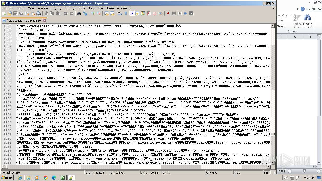The image size is (322, 181).
Task: Close document with menu bar X
Action: tap(273, 8)
